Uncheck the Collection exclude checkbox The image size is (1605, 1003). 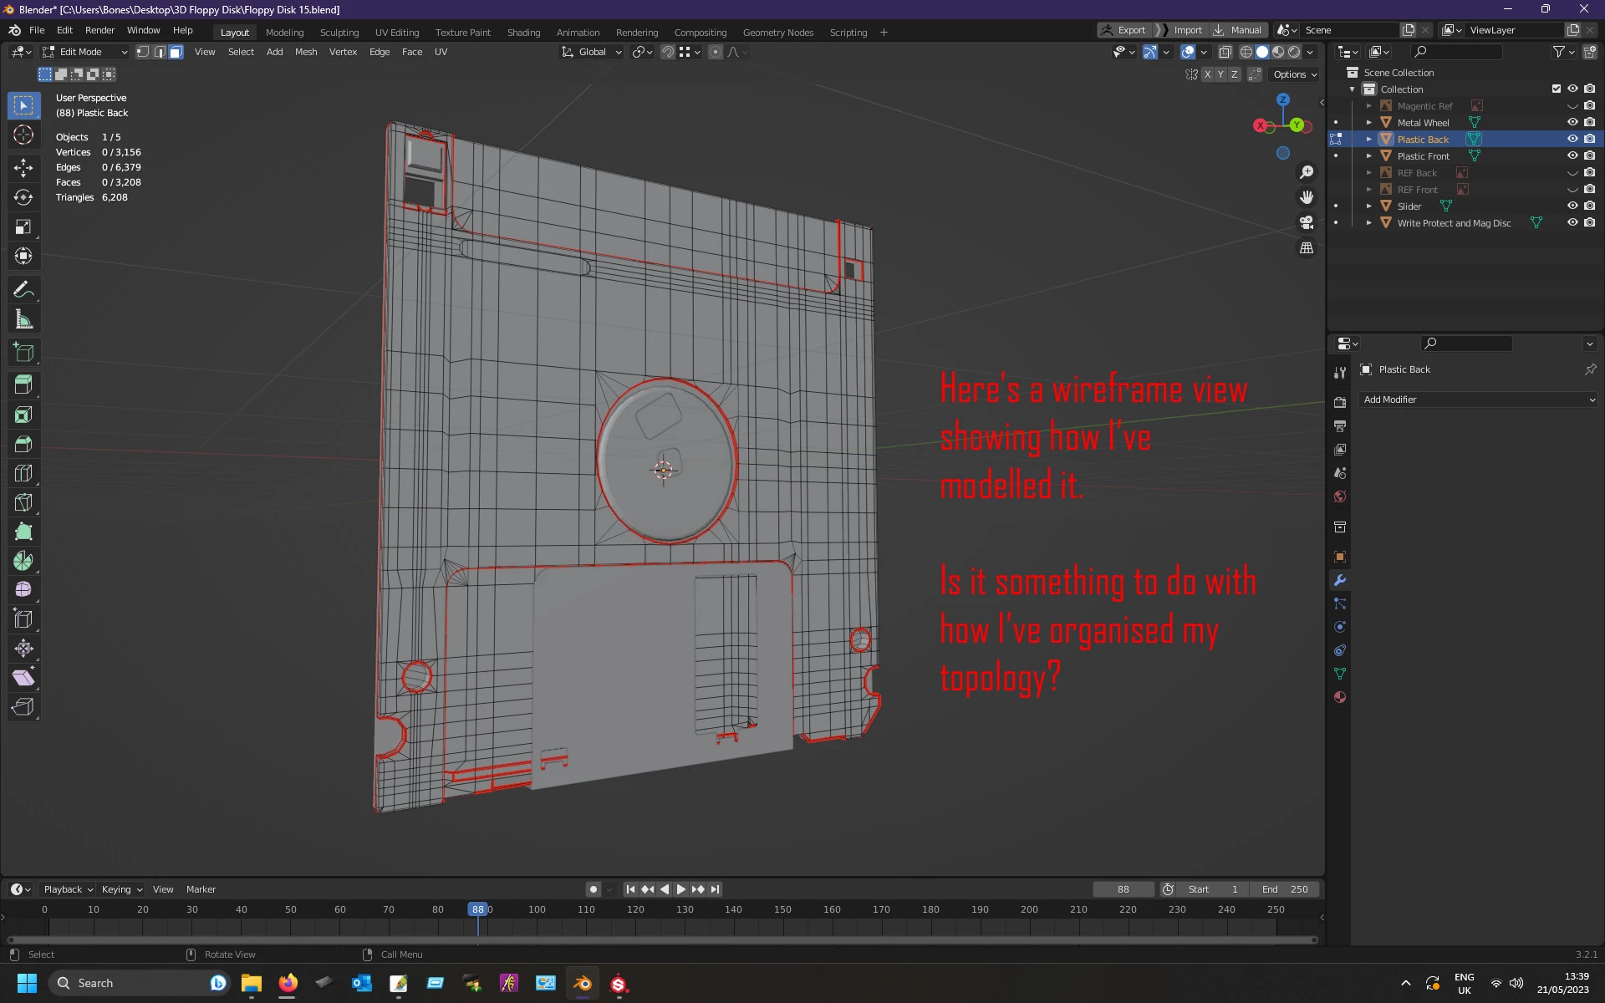tap(1556, 89)
